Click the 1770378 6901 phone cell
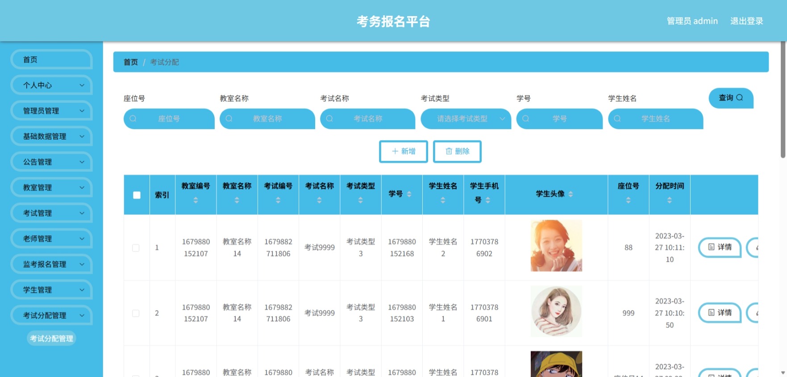 [x=484, y=313]
